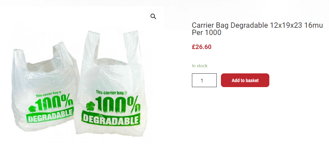
Task: Click the Carrier Bag Degradable product title
Action: tap(257, 29)
